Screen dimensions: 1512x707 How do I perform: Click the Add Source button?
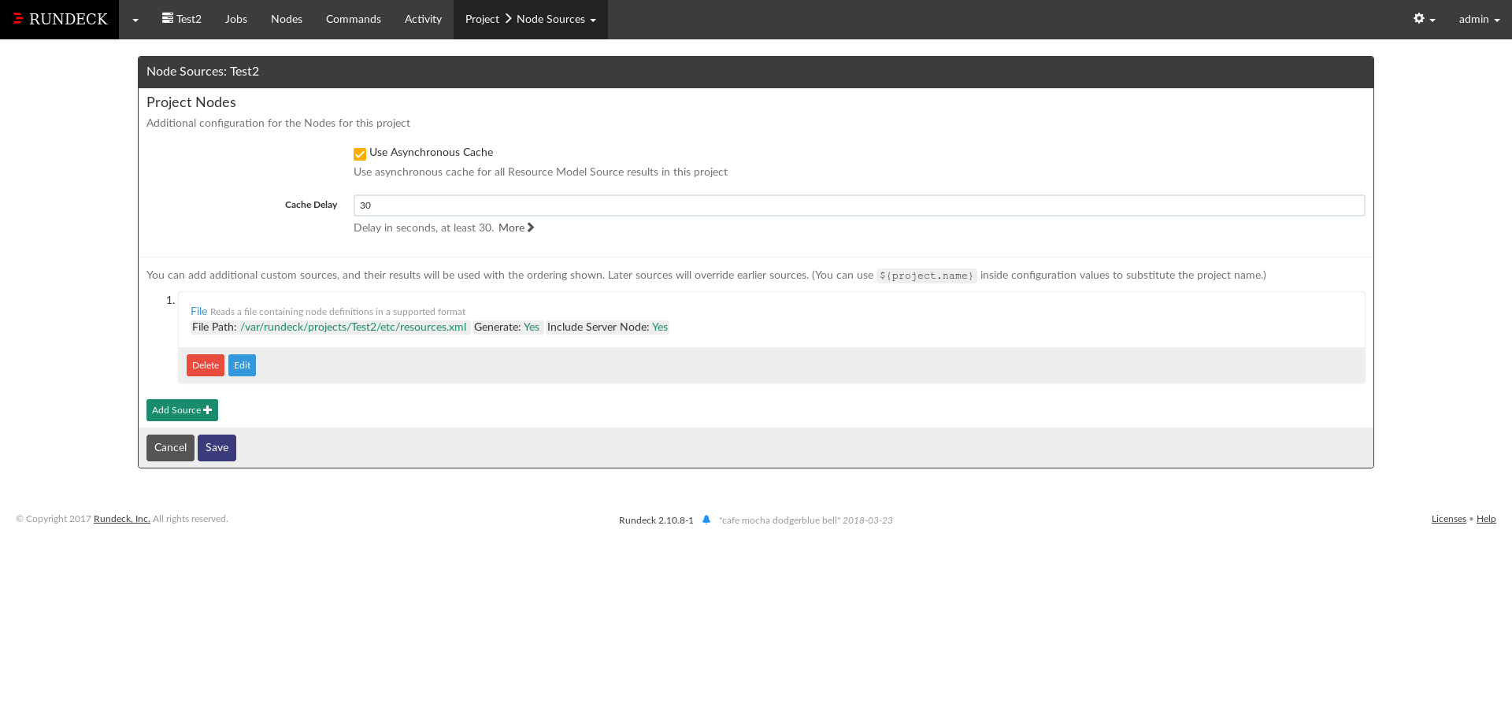tap(182, 410)
